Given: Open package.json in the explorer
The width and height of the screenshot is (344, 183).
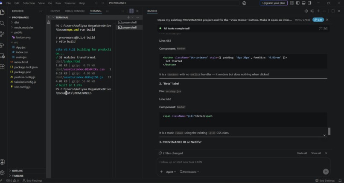Looking at the screenshot, I should point(23,72).
